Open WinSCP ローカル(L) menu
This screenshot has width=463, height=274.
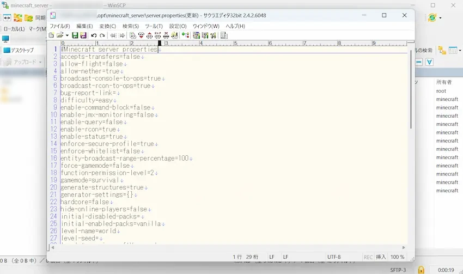pyautogui.click(x=14, y=29)
